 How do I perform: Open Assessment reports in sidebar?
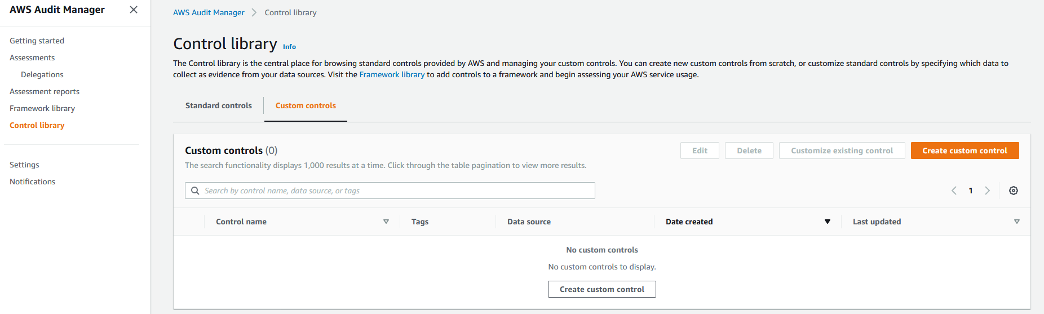point(45,91)
